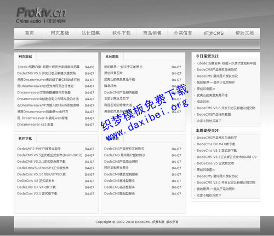Go to 站长图集 in the navigation bar
The image size is (274, 236).
click(90, 33)
